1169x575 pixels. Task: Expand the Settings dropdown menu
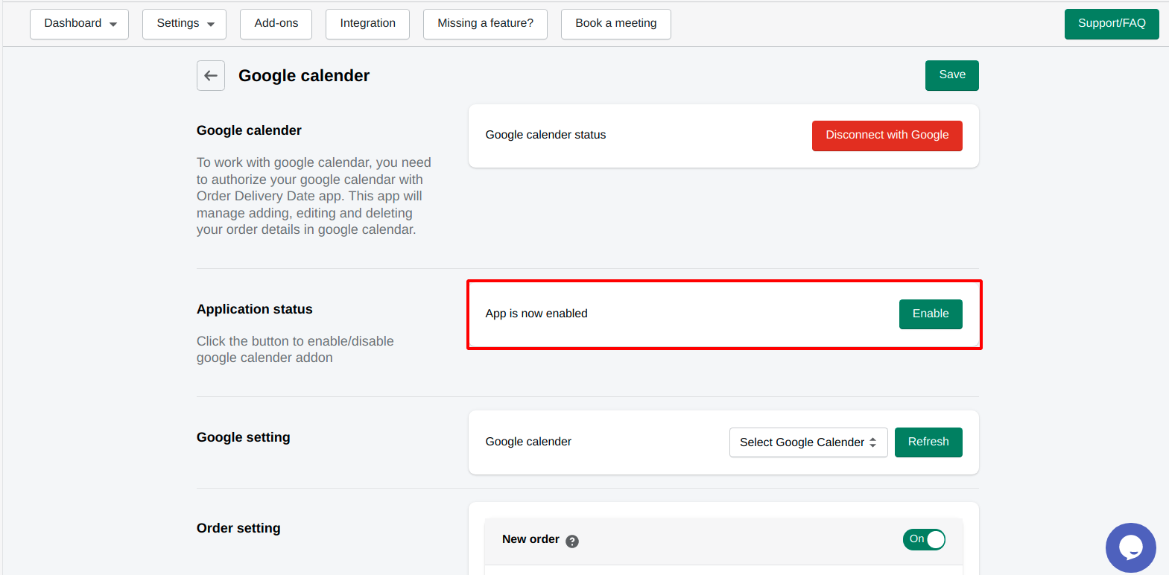[x=185, y=24]
